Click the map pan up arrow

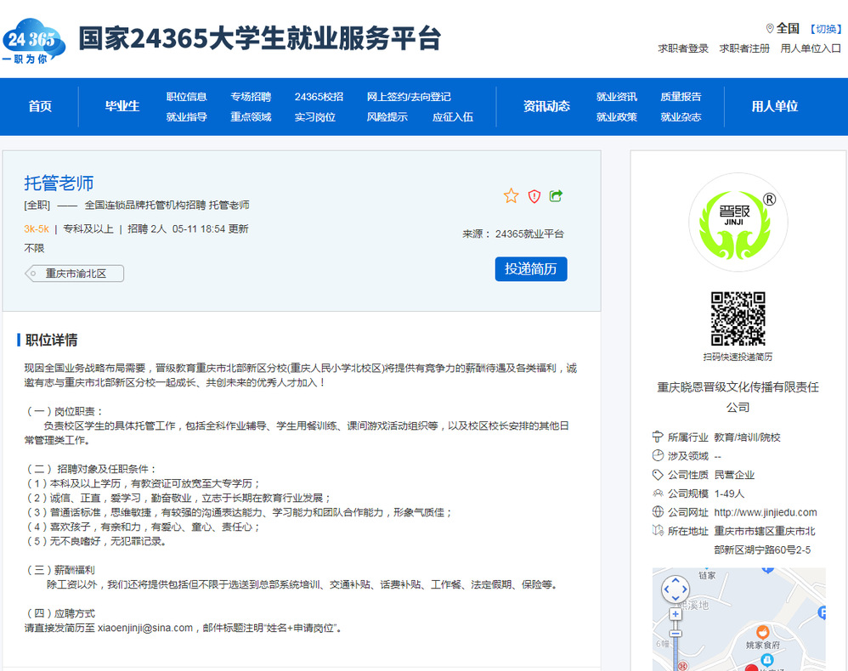[x=676, y=580]
